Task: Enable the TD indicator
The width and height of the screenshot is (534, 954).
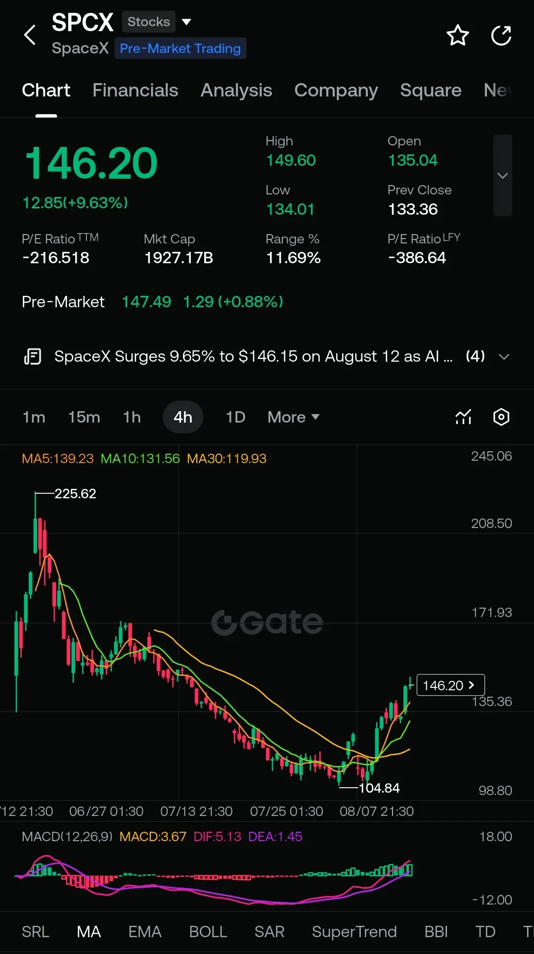Action: [486, 932]
